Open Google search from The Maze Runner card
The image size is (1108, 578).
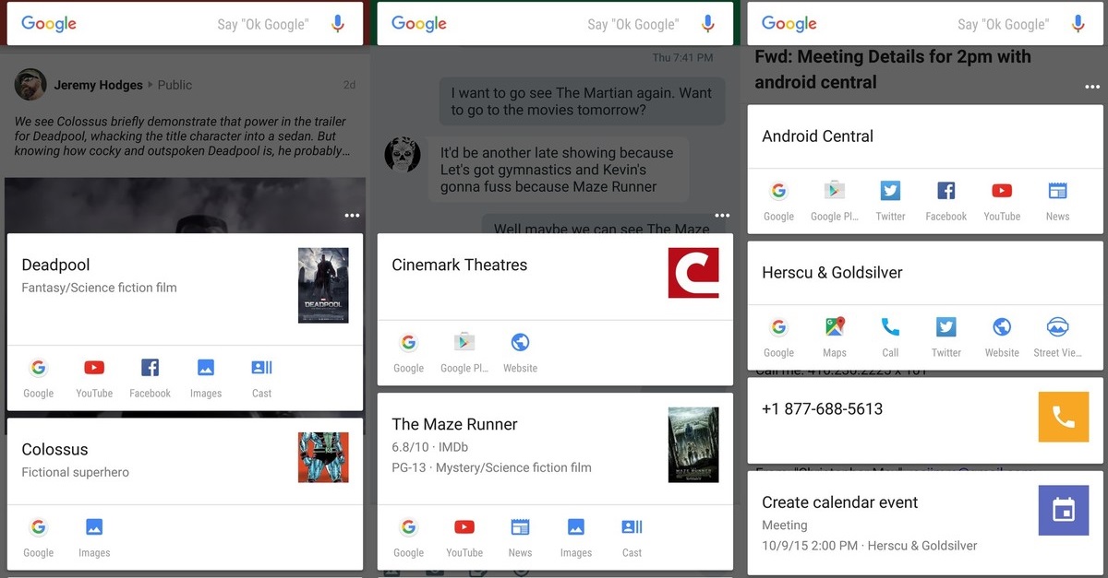pos(408,537)
